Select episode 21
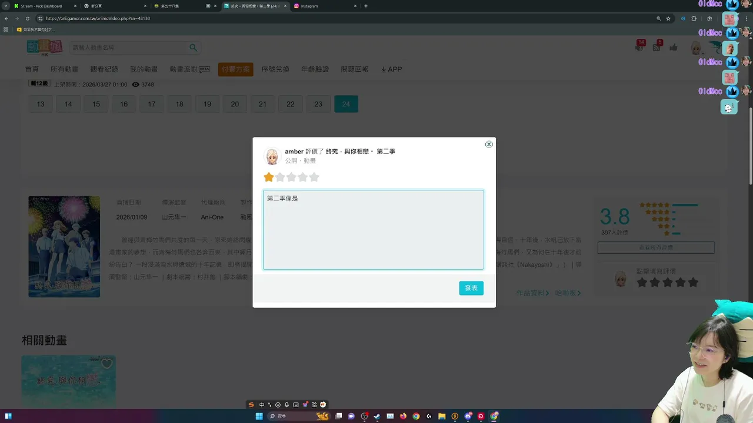This screenshot has height=423, width=753. pos(262,104)
